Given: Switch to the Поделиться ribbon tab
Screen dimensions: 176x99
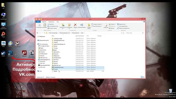Looking at the screenshot, I should [51, 22].
